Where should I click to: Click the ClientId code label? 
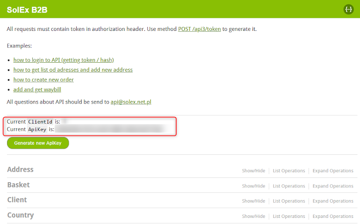40,122
